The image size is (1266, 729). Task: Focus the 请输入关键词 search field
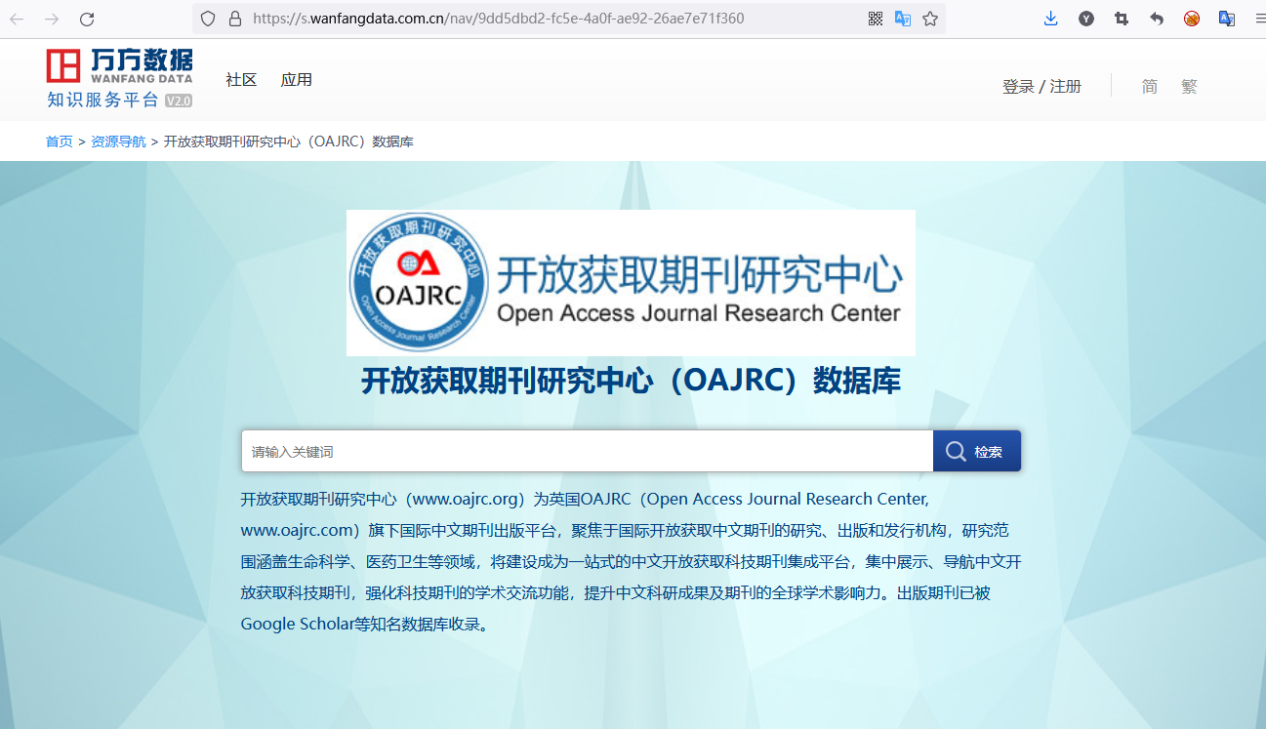[588, 452]
